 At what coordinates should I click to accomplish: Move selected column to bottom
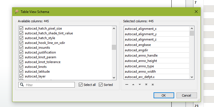[x=153, y=84]
